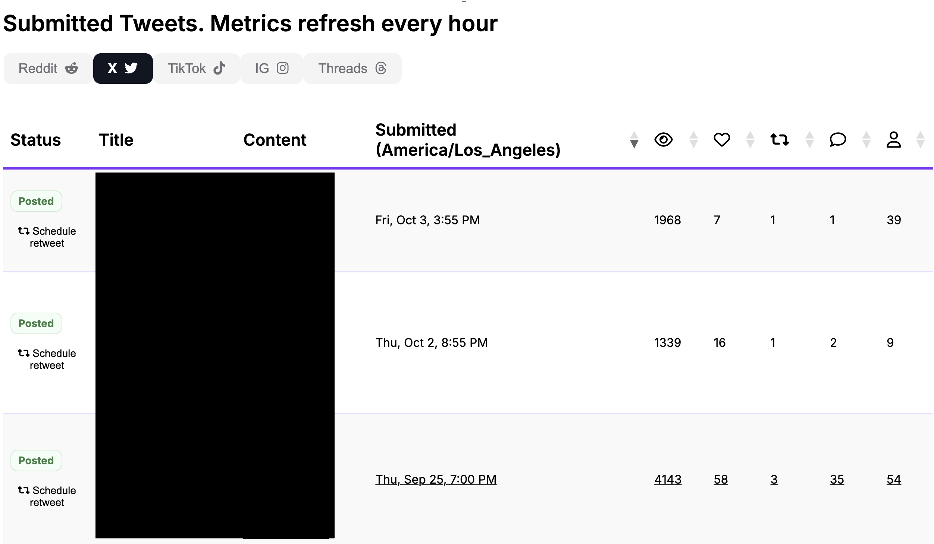Sort by Submitted date column arrows

(x=634, y=140)
